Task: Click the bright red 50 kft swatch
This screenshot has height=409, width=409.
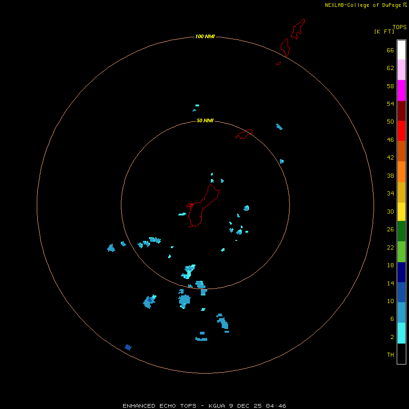Action: coord(401,131)
